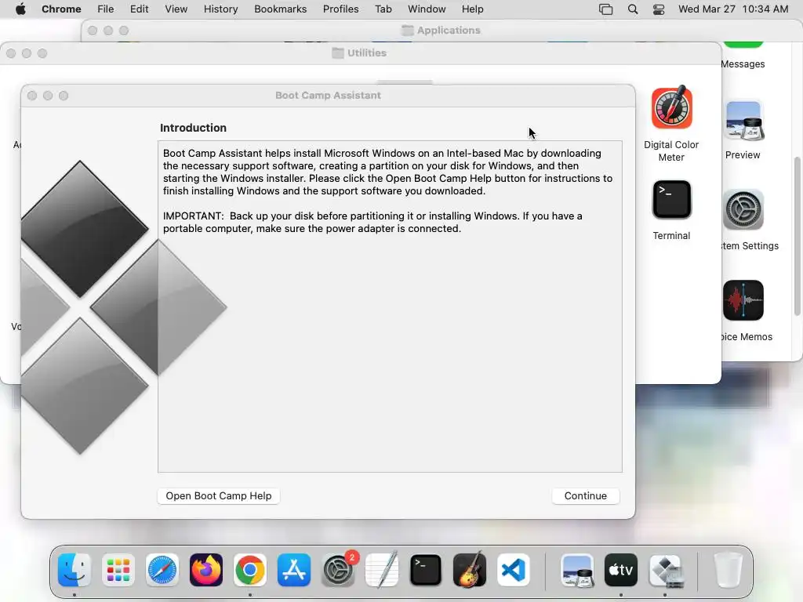Viewport: 803px width, 602px height.
Task: Open the Profiles menu
Action: (340, 9)
